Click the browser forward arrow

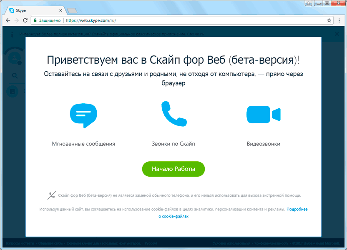17,20
